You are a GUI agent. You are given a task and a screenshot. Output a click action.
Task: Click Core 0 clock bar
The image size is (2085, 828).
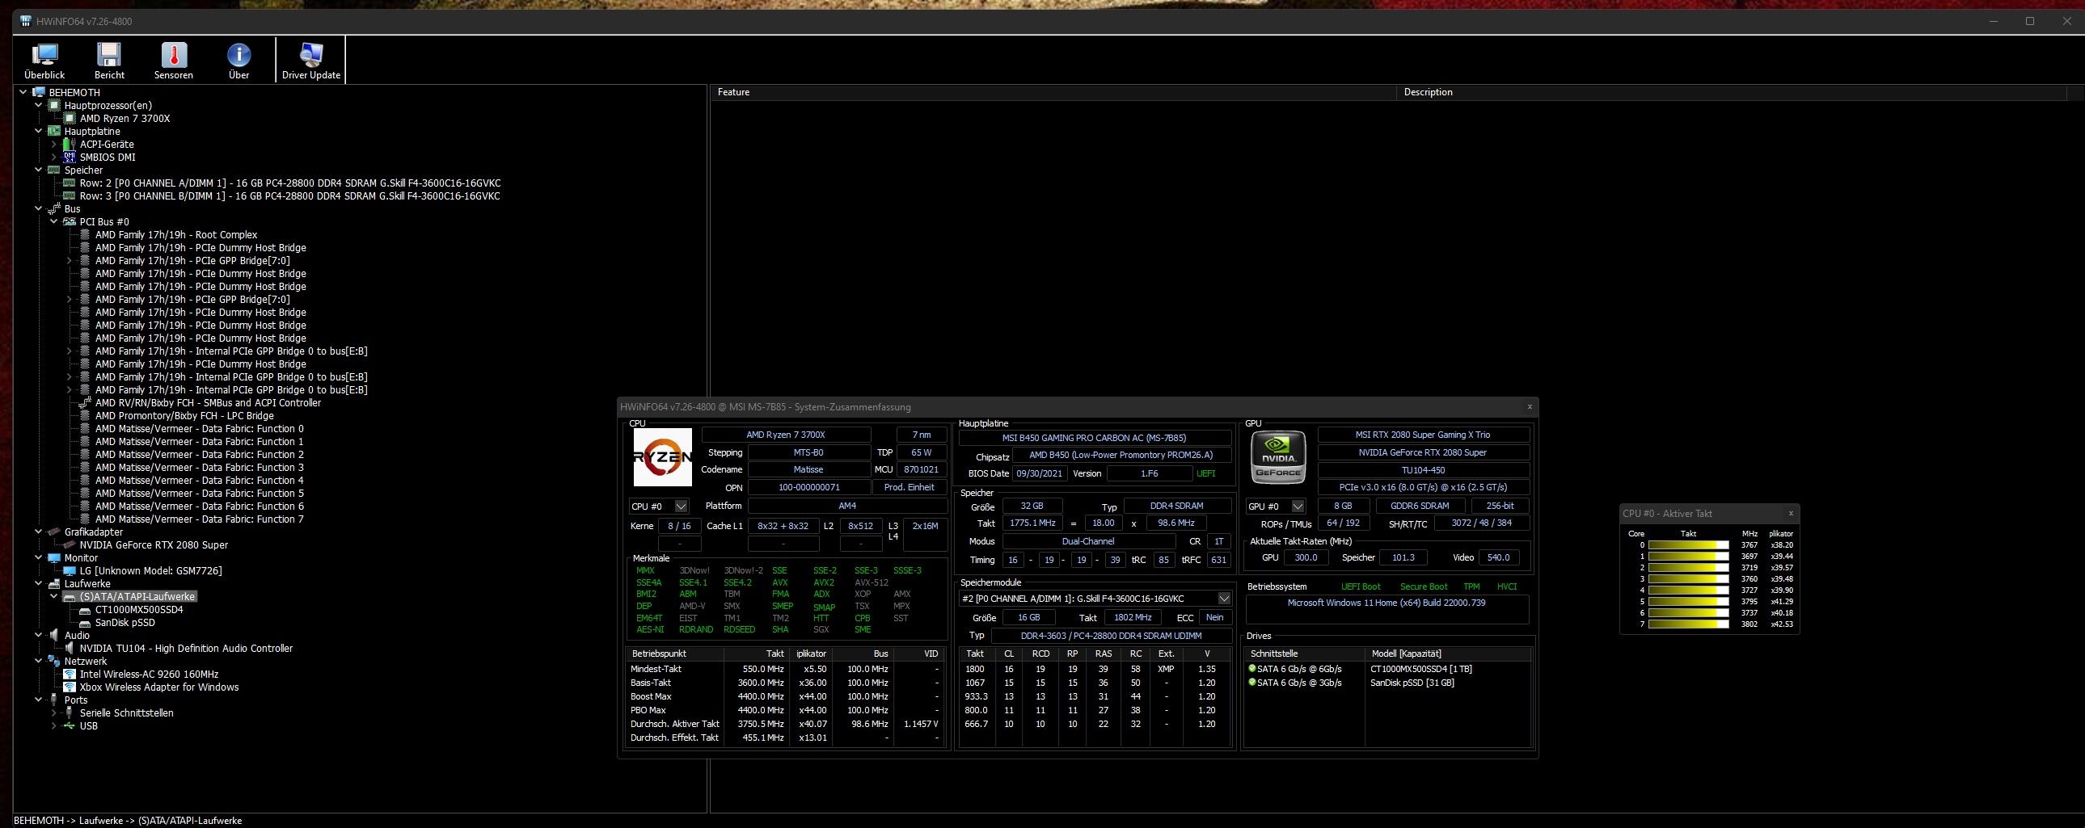tap(1688, 545)
